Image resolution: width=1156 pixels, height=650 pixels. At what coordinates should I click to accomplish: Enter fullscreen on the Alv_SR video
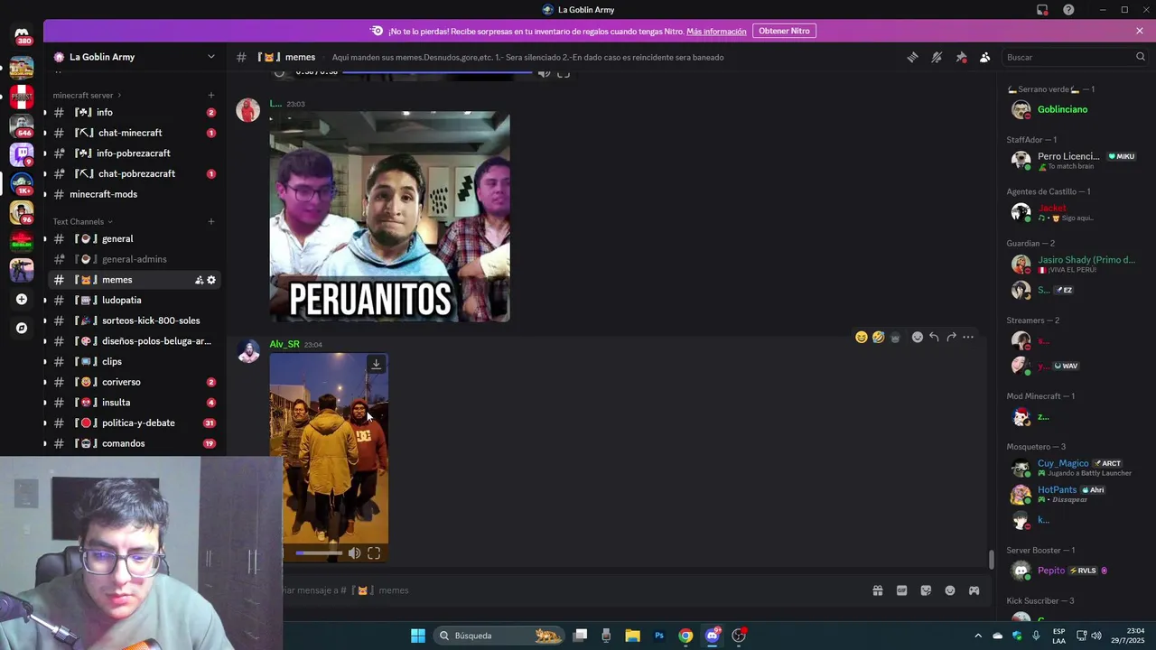(374, 553)
